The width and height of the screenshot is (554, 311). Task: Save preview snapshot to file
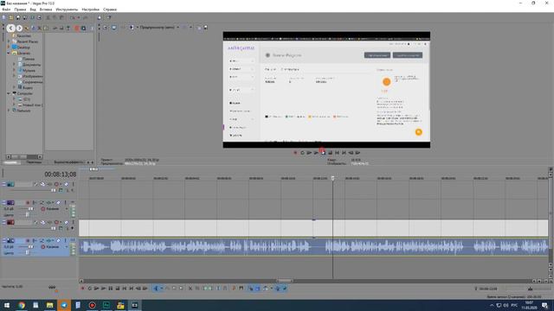(x=206, y=28)
